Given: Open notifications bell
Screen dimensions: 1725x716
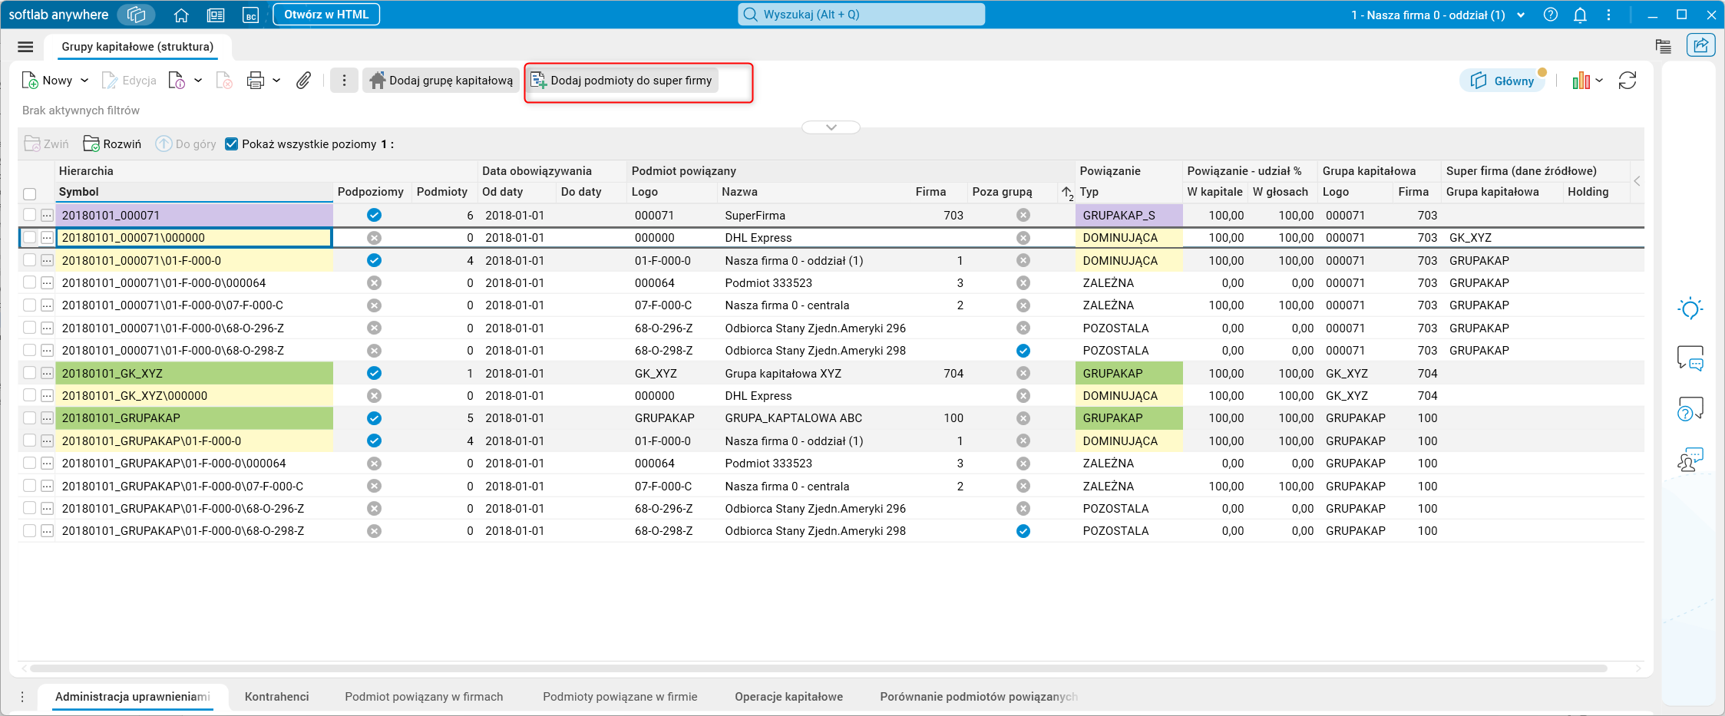Looking at the screenshot, I should coord(1580,15).
